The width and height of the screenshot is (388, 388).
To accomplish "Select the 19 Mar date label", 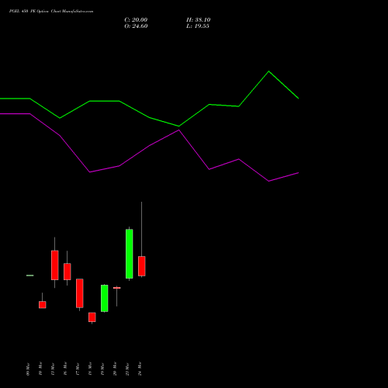I will click(x=102, y=369).
